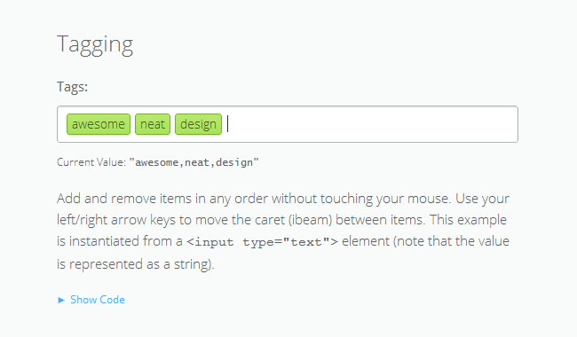The image size is (577, 337).
Task: Select the "design" tag chip
Action: 198,124
